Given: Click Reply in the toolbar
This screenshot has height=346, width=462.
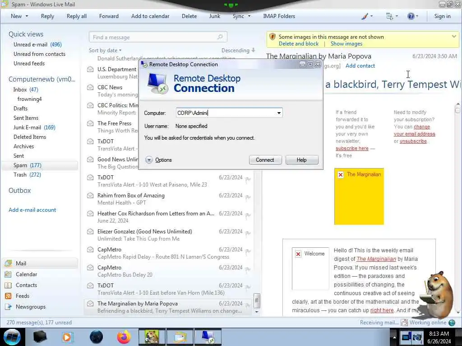Looking at the screenshot, I should (x=47, y=16).
